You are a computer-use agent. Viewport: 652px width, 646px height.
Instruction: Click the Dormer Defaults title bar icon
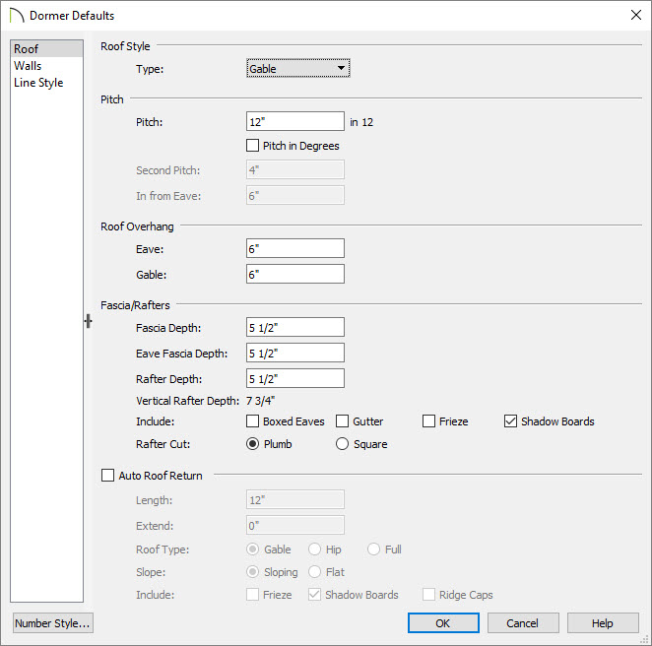click(17, 16)
